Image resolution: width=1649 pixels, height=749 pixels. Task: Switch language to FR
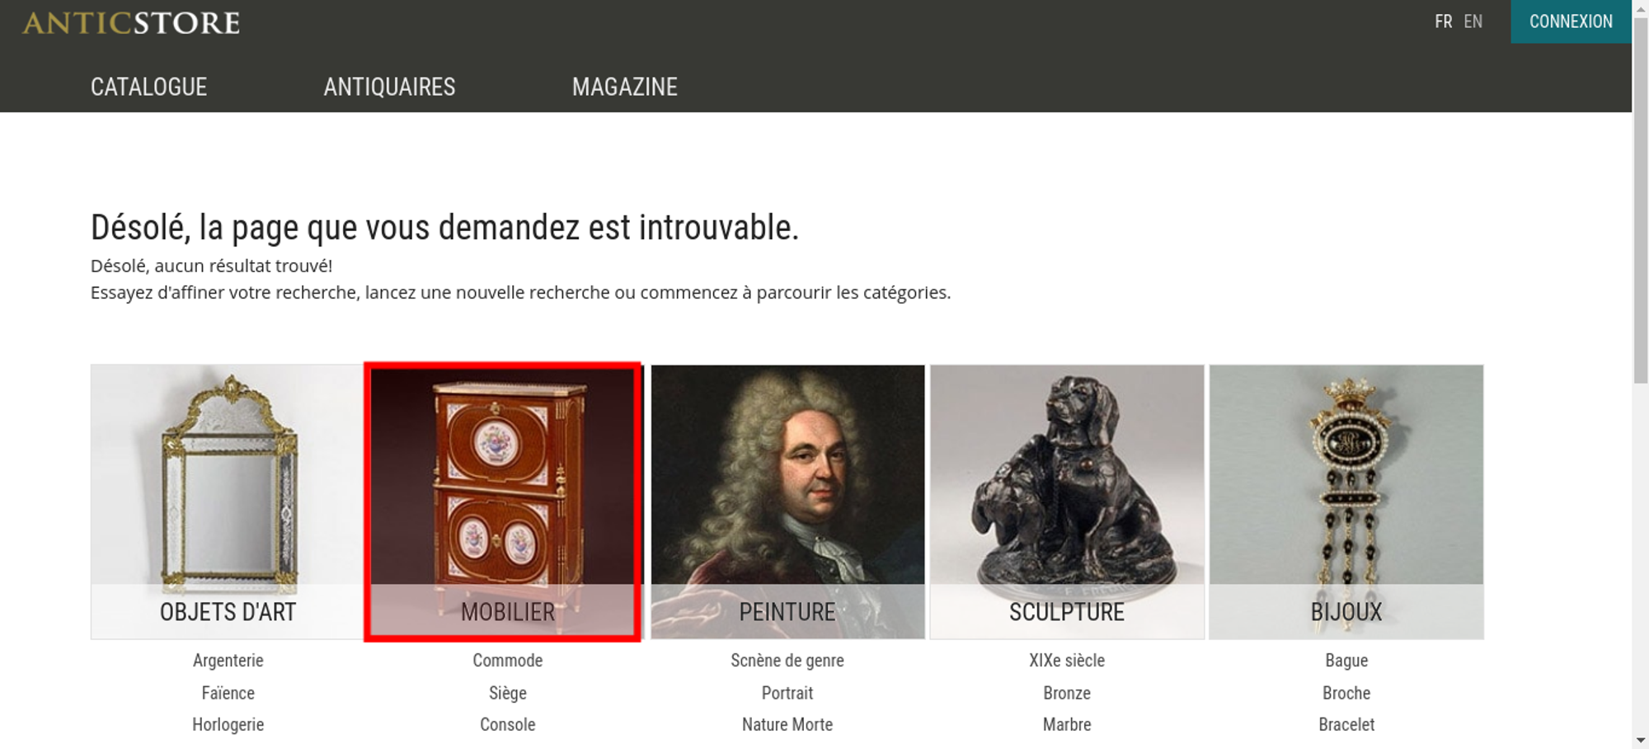(1443, 21)
